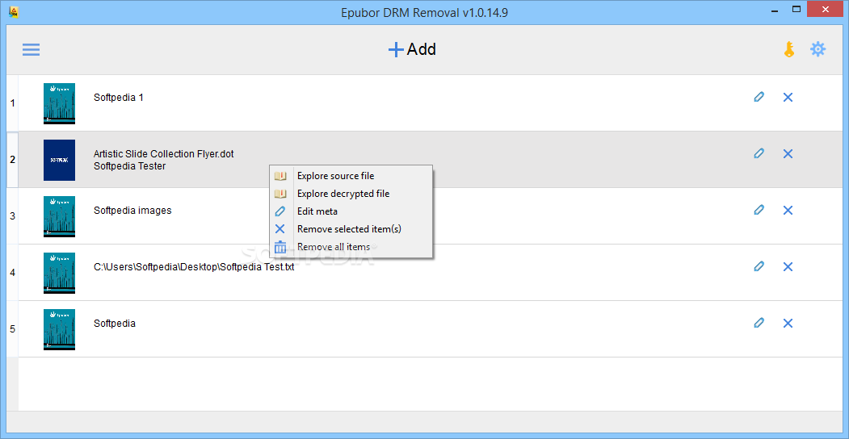Click row number 1
This screenshot has height=439, width=849.
click(12, 103)
